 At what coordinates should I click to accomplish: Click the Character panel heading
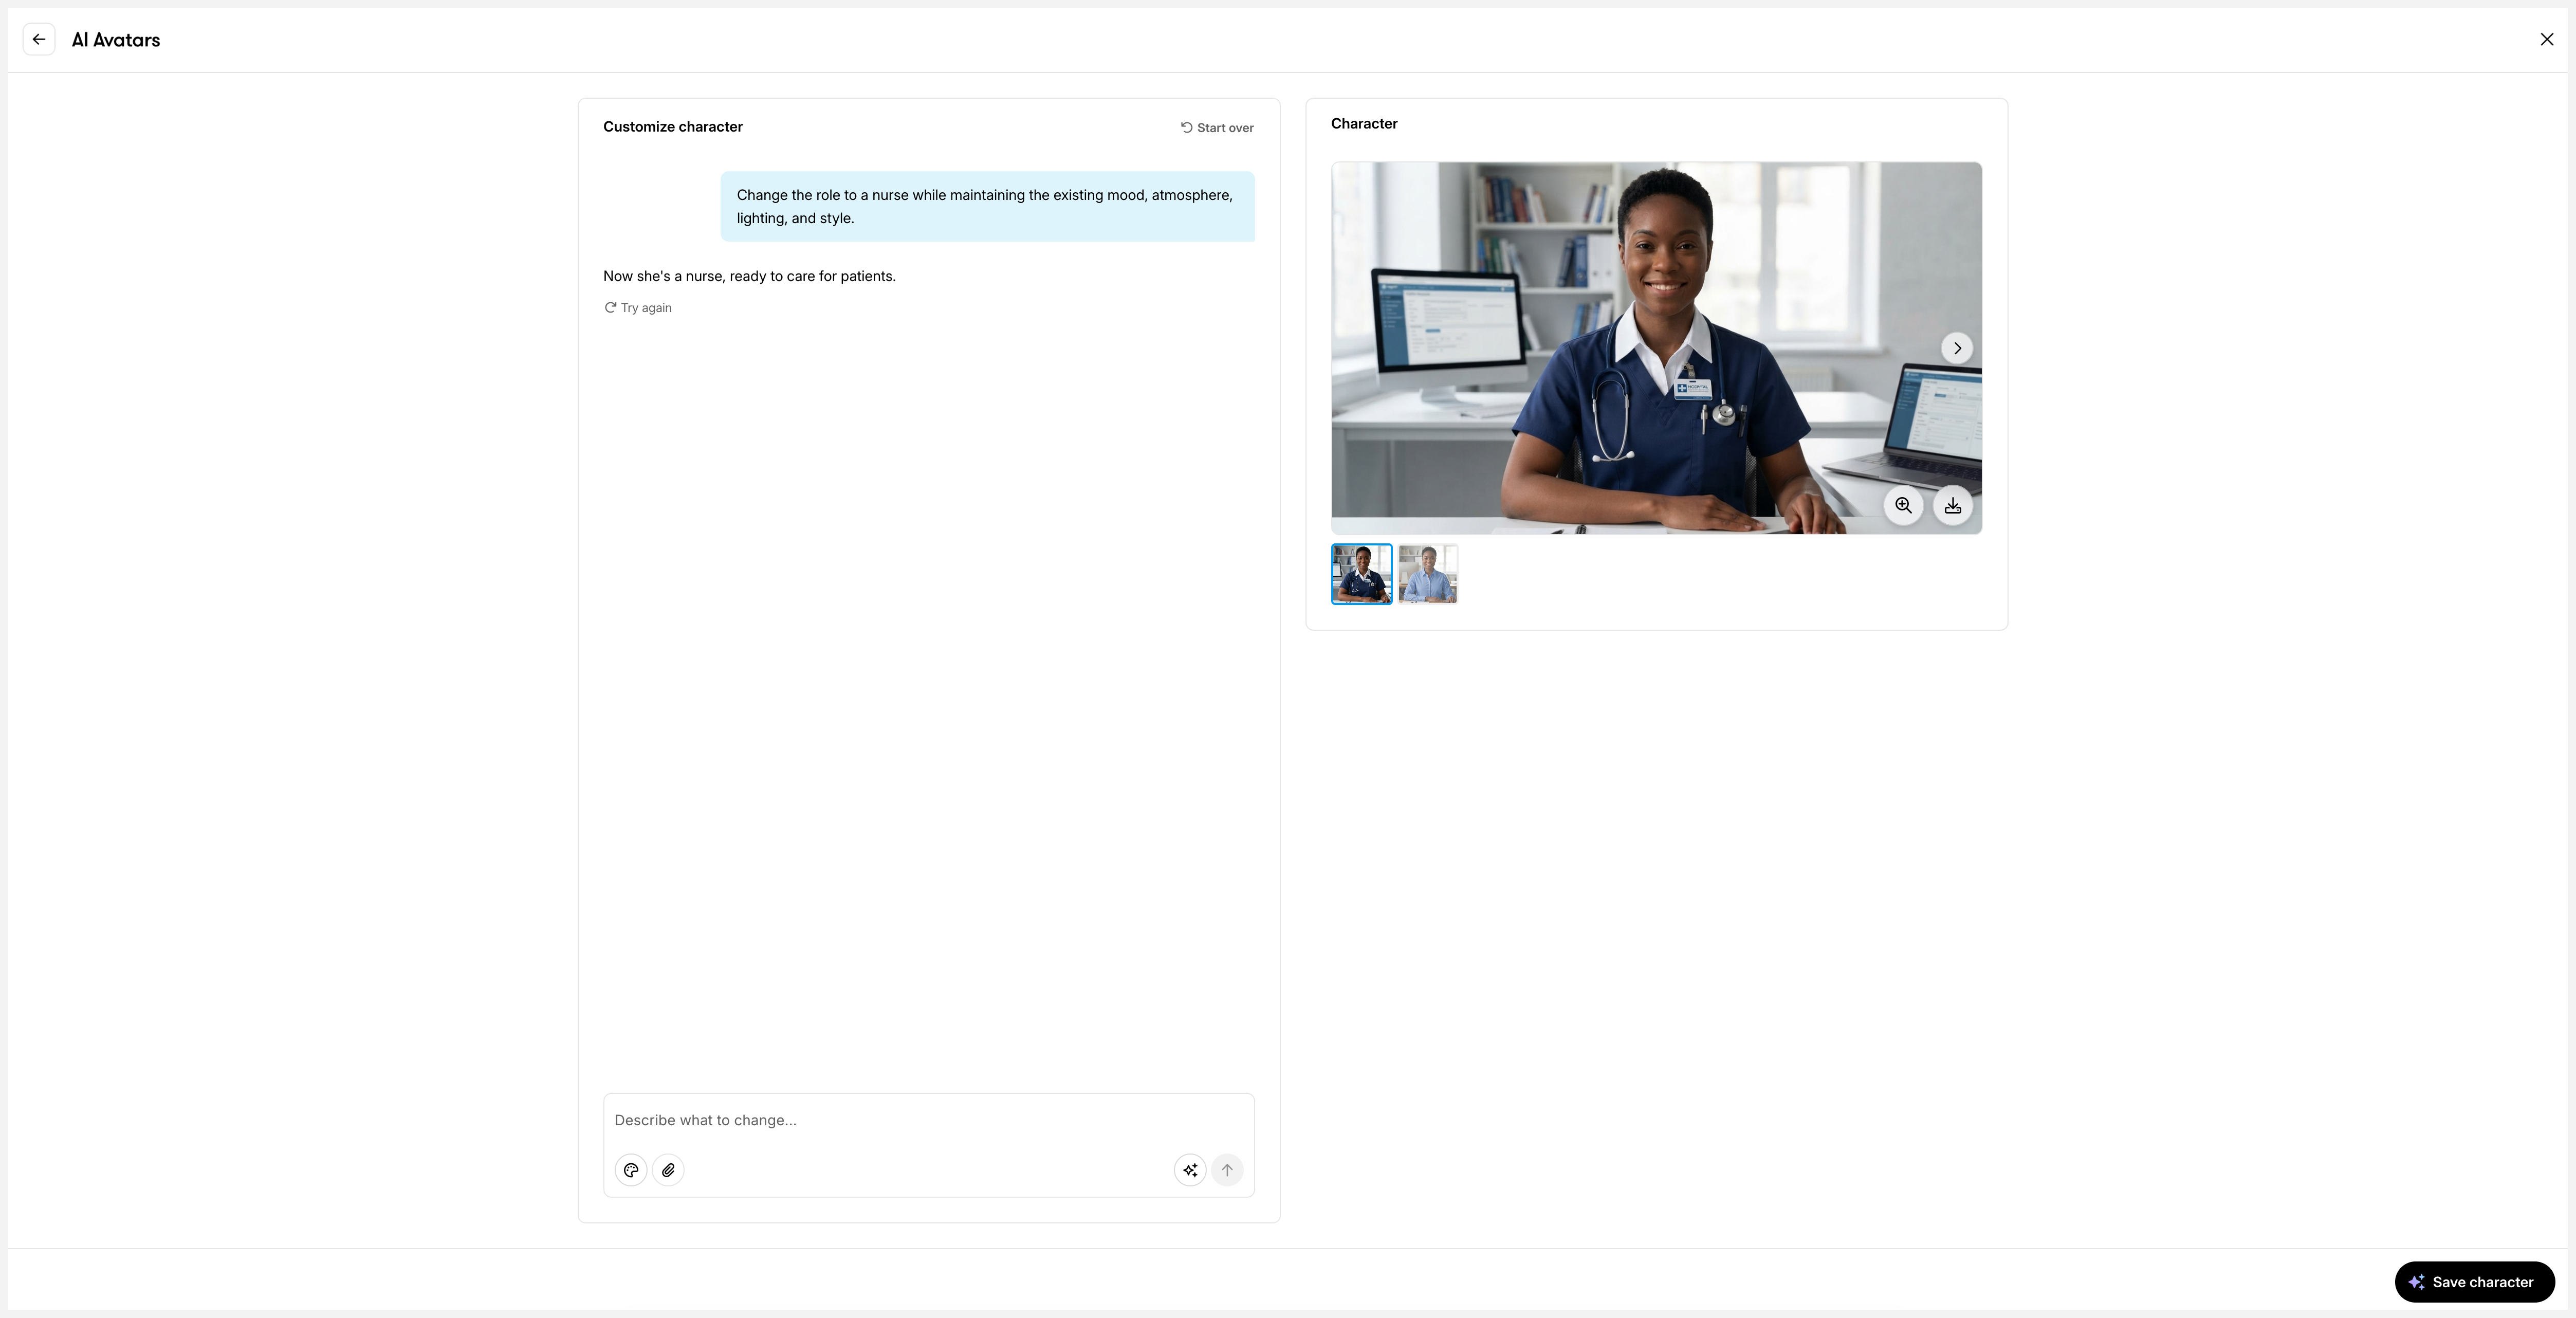tap(1364, 124)
